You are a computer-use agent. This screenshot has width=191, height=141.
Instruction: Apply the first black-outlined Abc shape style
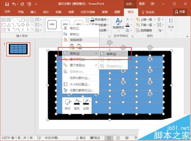tap(52, 24)
